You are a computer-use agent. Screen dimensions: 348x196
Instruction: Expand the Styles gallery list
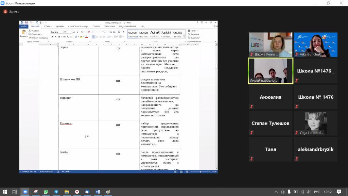coord(185,37)
